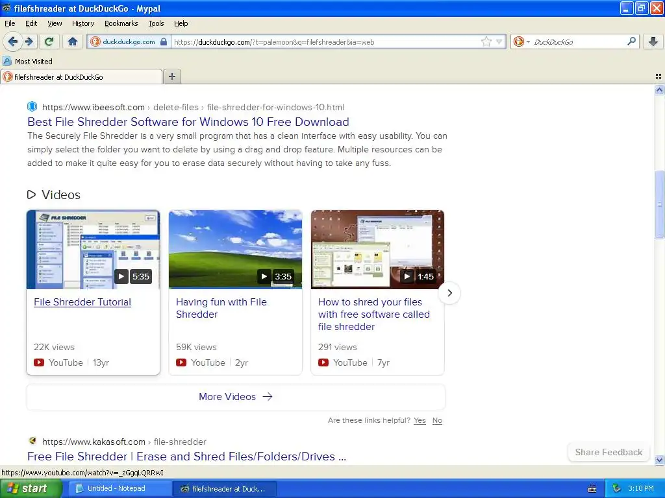Open the File menu
This screenshot has width=665, height=498.
(10, 23)
